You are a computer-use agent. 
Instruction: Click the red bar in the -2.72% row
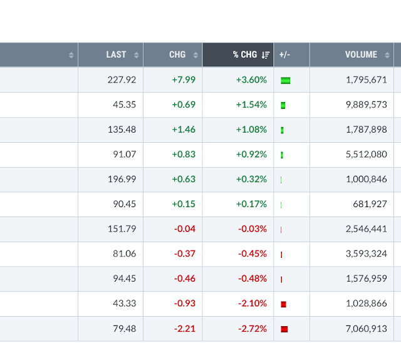[284, 329]
